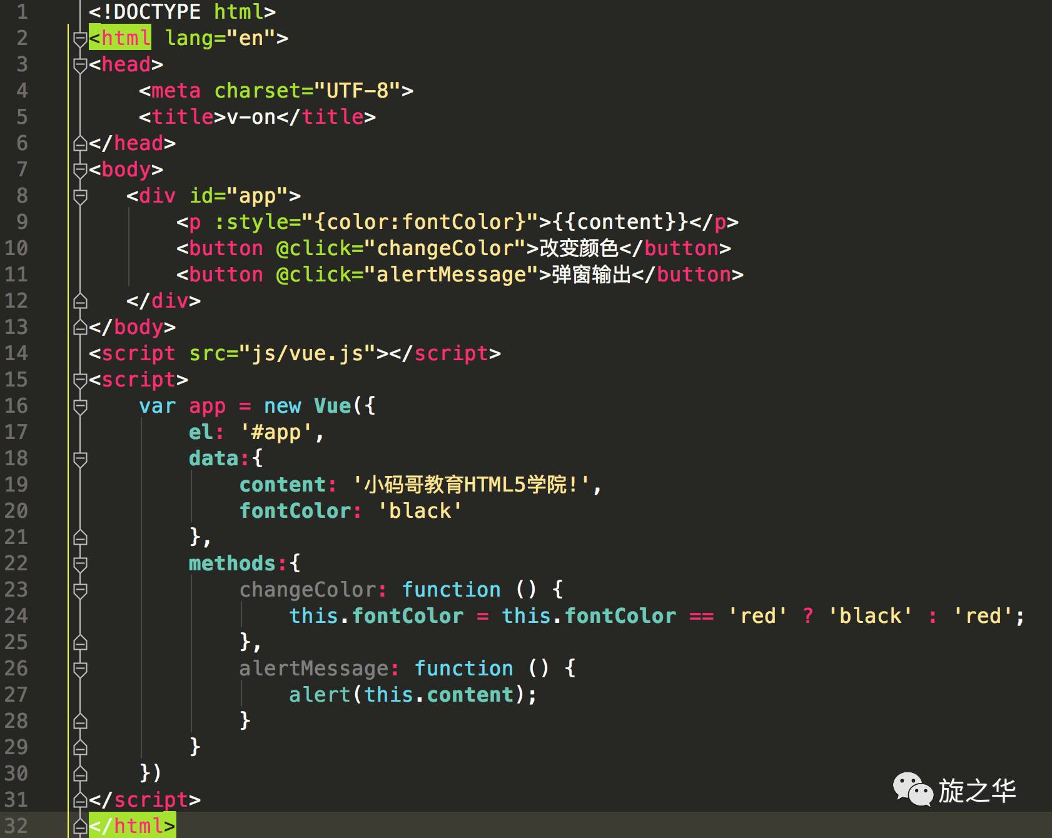Click the fold end marker at </html> on line 32

pyautogui.click(x=80, y=827)
